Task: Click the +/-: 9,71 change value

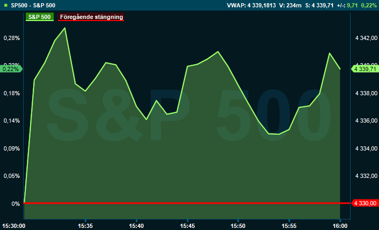Action: (x=347, y=5)
